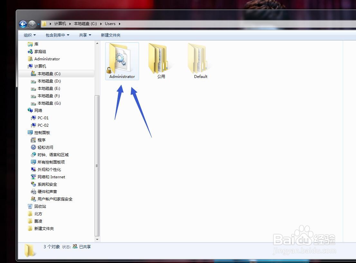Open 程序 control panel item
Image resolution: width=356 pixels, height=263 pixels.
tap(38, 140)
